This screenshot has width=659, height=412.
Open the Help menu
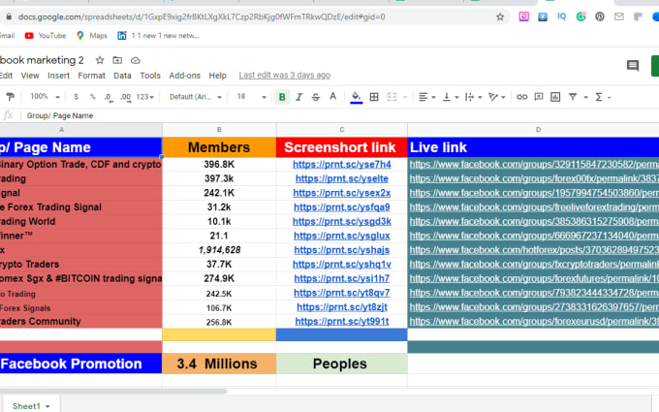click(217, 76)
